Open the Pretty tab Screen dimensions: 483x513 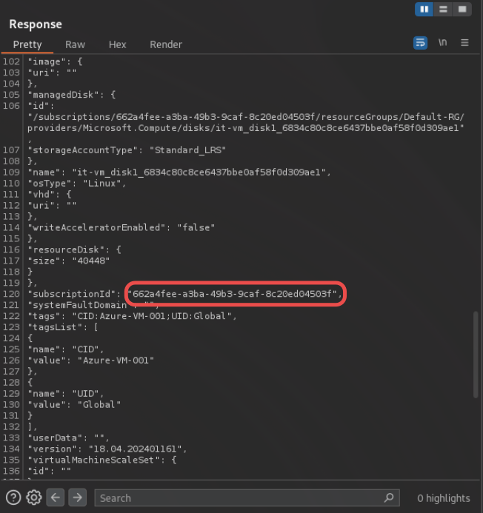pos(27,44)
